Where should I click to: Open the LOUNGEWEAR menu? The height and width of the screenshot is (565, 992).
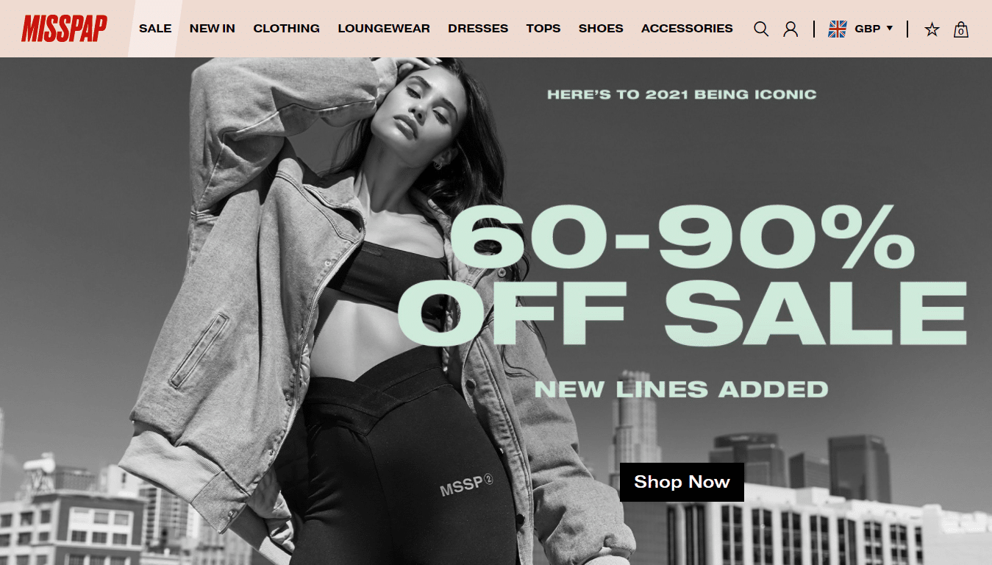(384, 29)
